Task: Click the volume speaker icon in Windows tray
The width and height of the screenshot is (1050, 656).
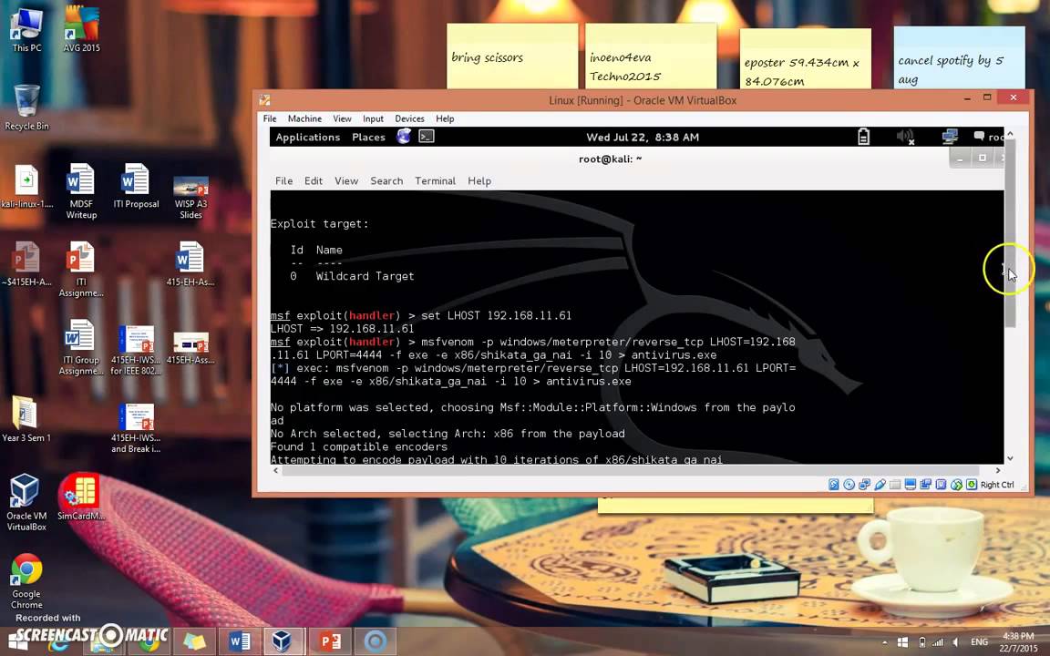Action: click(955, 642)
